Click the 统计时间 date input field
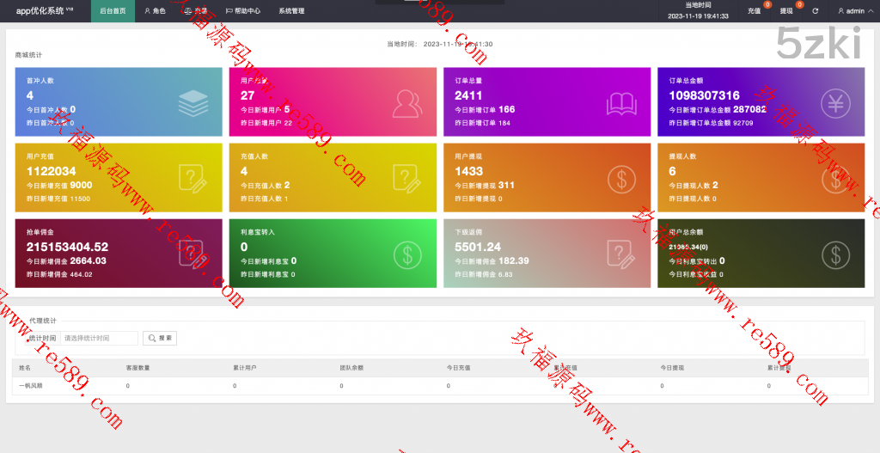This screenshot has height=453, width=880. coord(99,338)
